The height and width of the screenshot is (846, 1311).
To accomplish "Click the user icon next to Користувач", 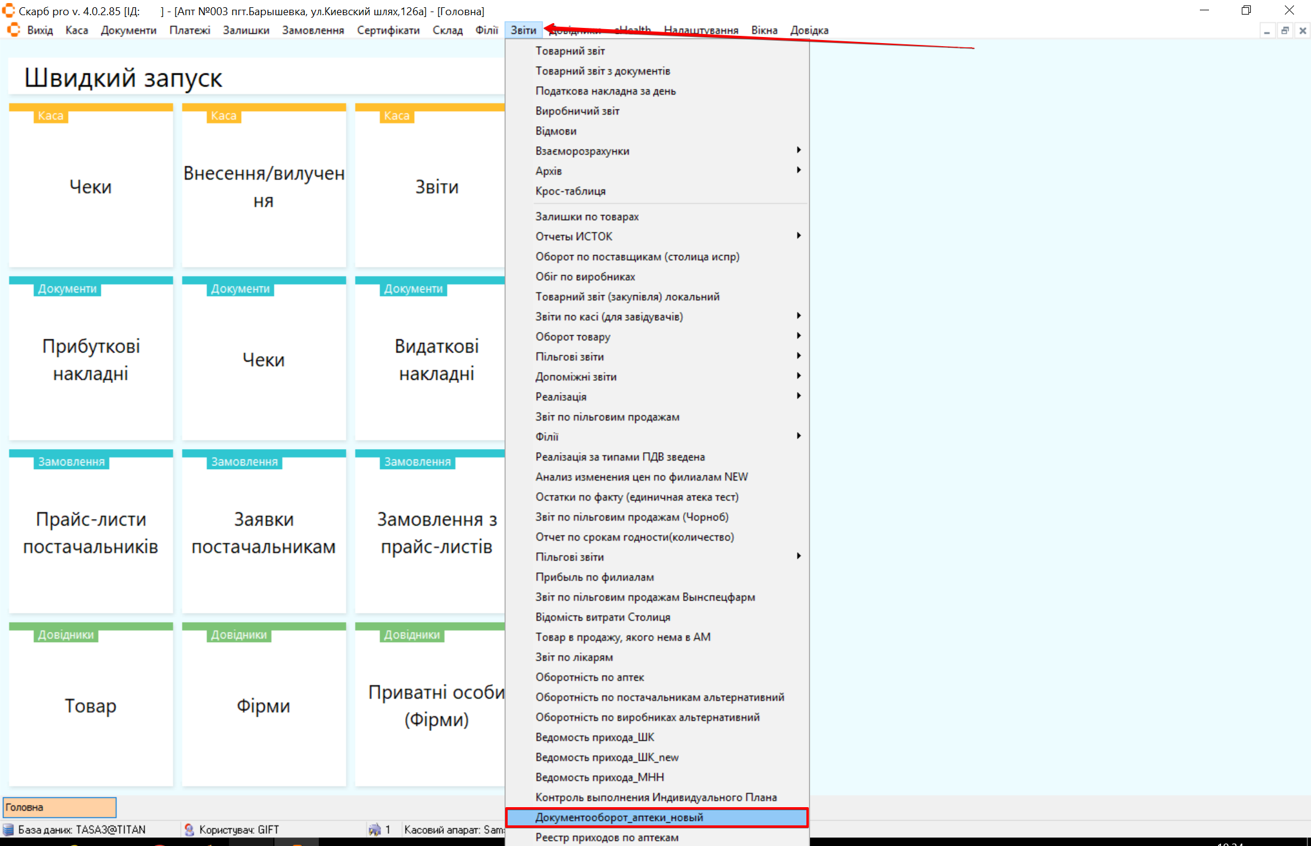I will point(189,830).
